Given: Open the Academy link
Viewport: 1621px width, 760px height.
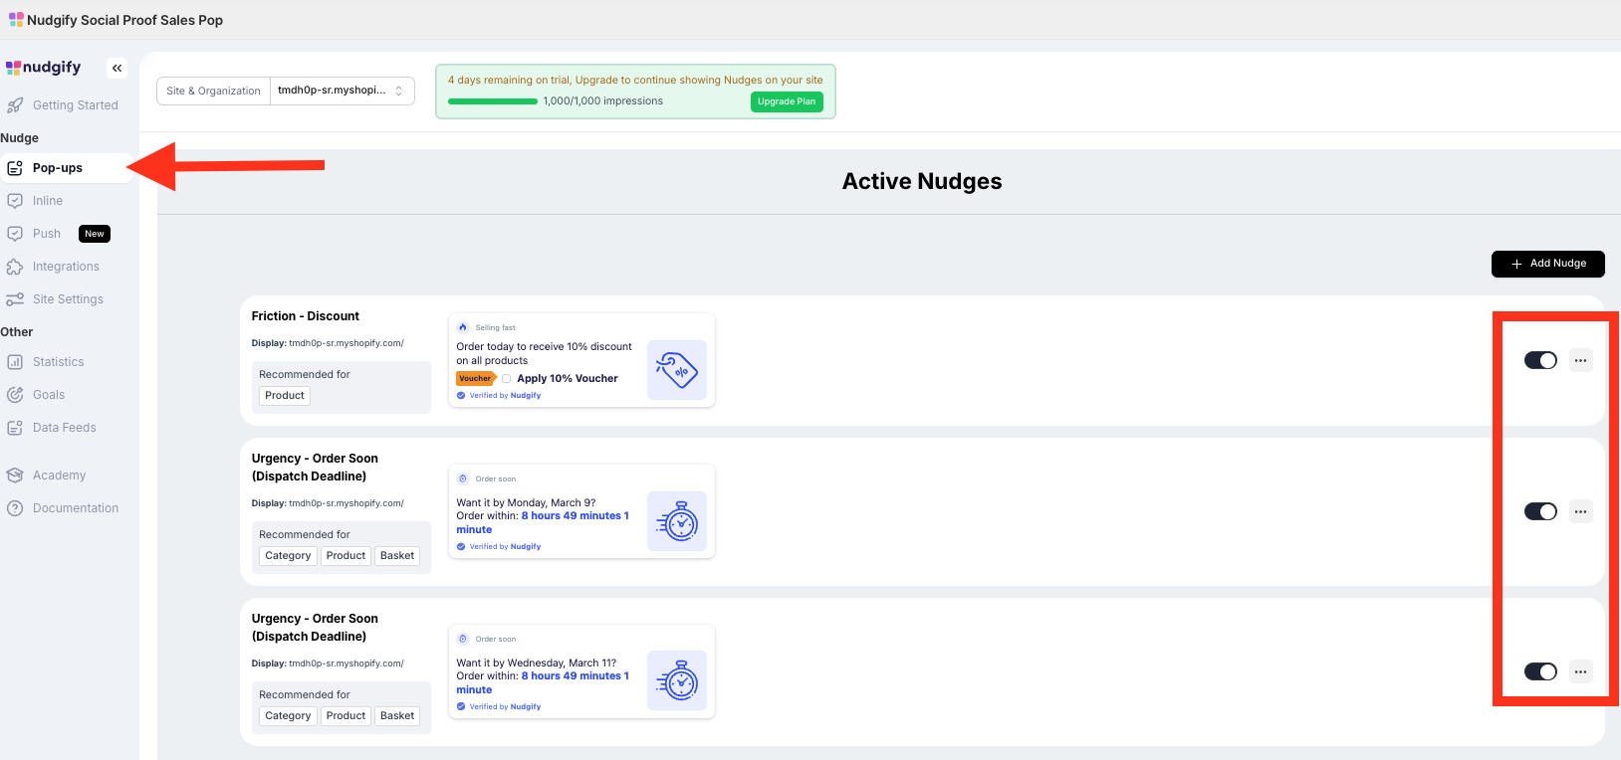Looking at the screenshot, I should (x=60, y=475).
